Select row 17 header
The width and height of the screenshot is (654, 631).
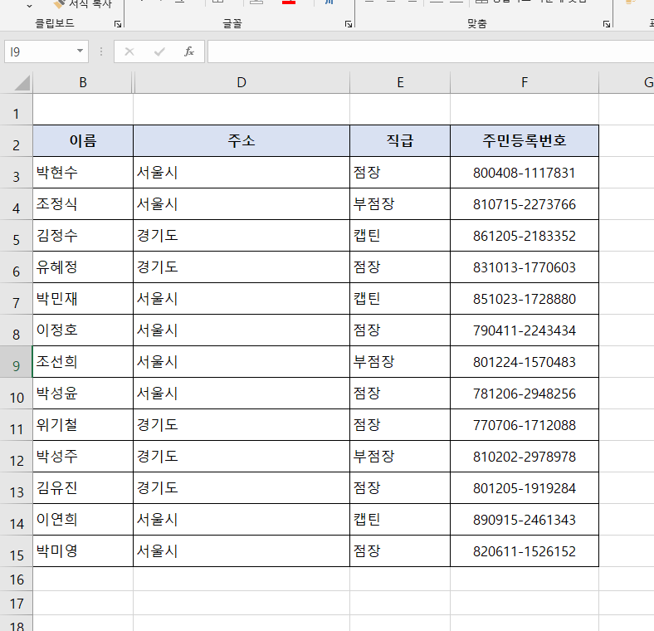17,604
